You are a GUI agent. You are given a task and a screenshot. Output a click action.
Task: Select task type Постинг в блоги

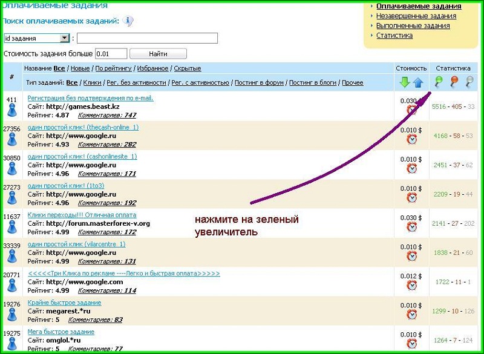coord(313,82)
